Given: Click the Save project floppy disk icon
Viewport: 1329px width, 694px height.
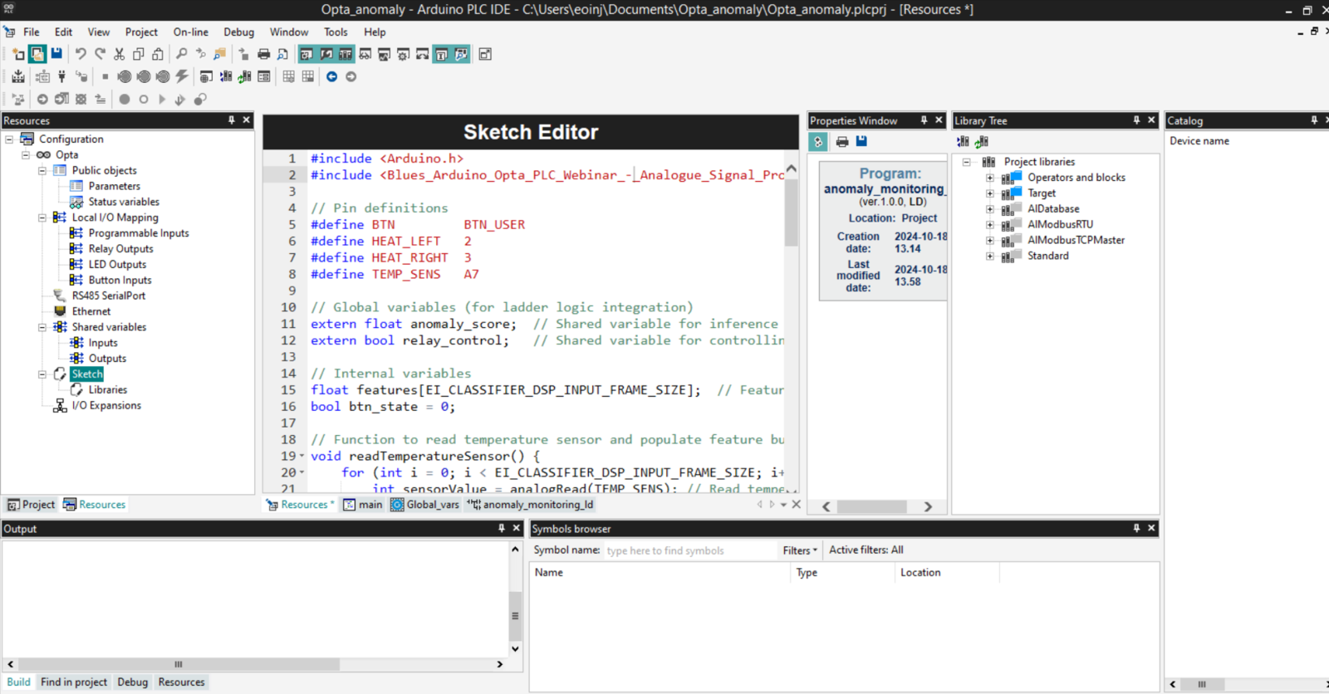Looking at the screenshot, I should click(56, 54).
